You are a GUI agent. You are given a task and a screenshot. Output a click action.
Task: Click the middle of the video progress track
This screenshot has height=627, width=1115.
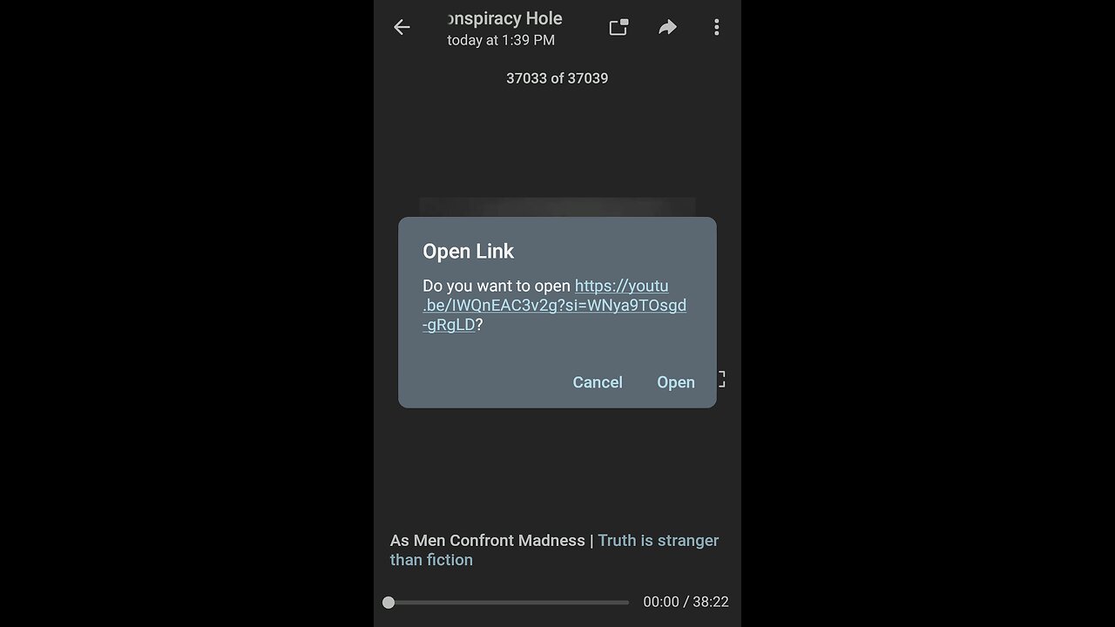tap(509, 602)
